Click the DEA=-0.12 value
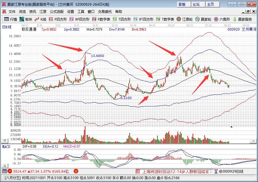Image resolution: width=258 pixels, height=182 pixels. 50,146
